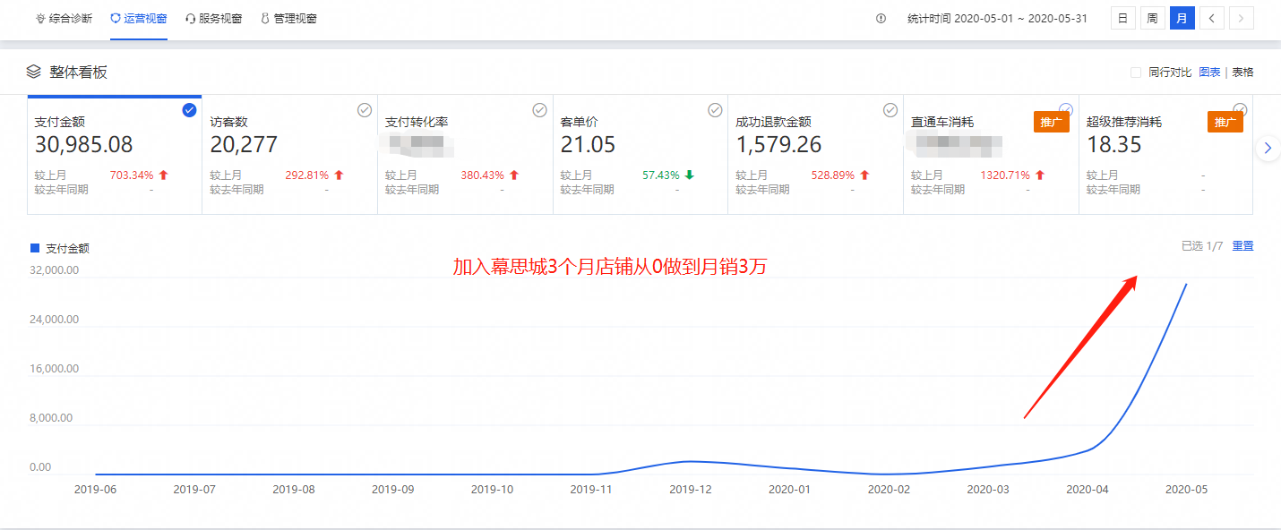Toggle the 客单价 metric checkmark
Viewport: 1281px width, 530px height.
click(x=715, y=110)
